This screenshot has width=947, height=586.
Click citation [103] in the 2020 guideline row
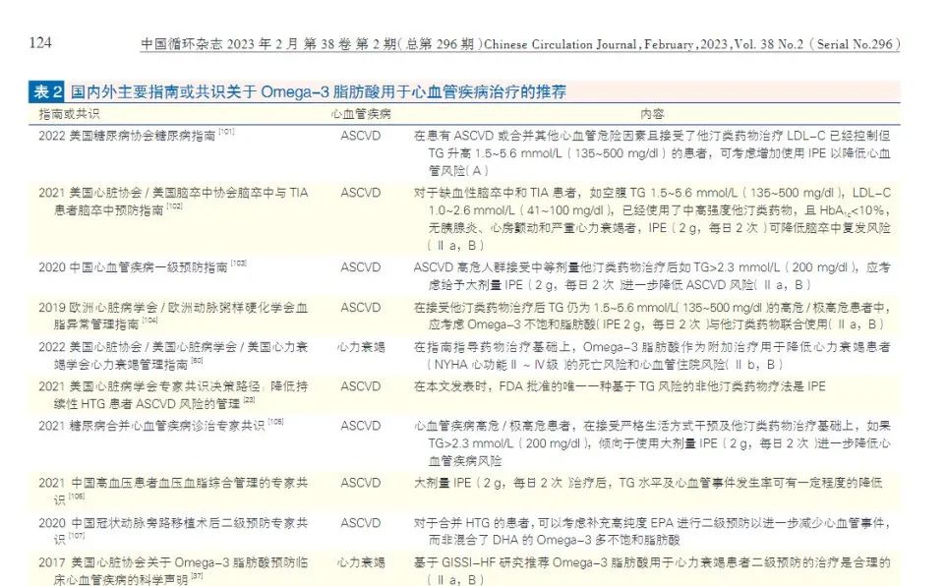pyautogui.click(x=239, y=264)
